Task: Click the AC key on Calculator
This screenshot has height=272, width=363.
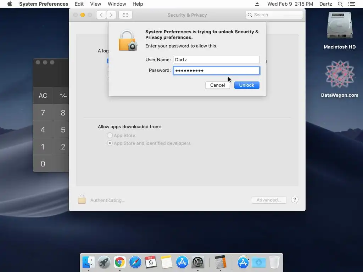Action: coord(43,96)
